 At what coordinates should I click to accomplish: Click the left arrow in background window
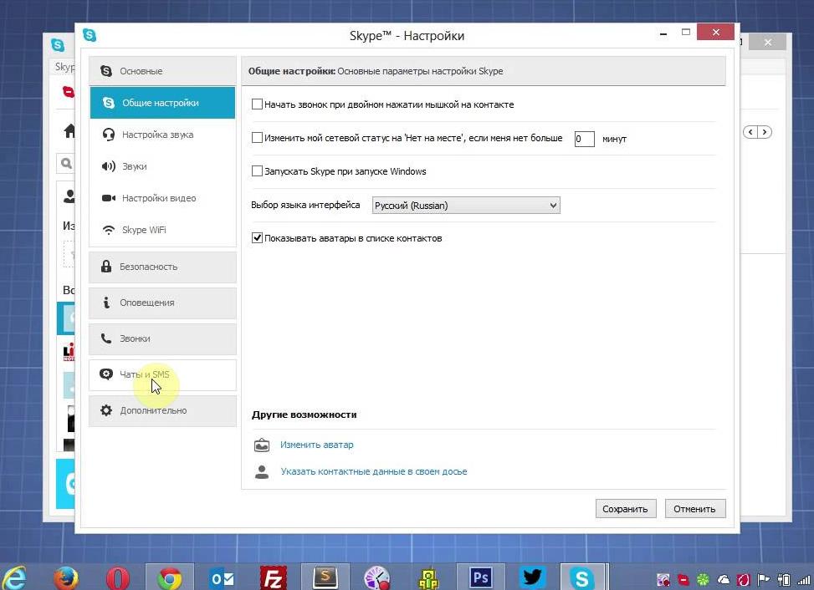(750, 132)
